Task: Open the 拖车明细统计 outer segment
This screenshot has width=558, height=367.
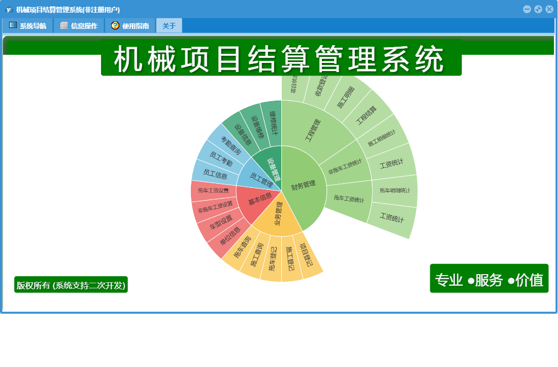Action: point(395,191)
